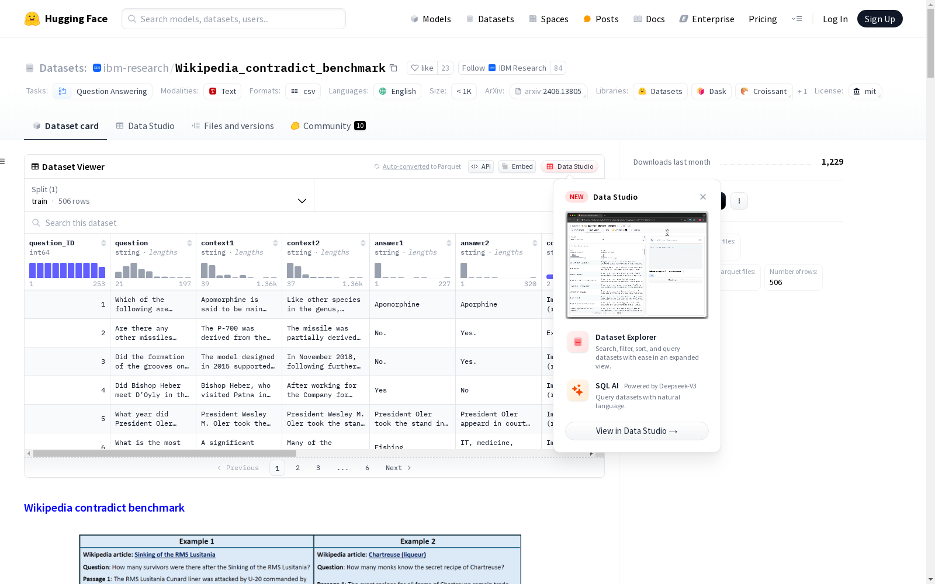Open Datasets in the top navigation

click(490, 19)
